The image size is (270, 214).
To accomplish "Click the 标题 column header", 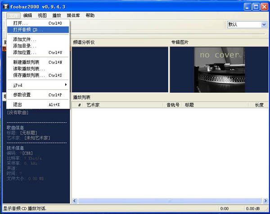I will click(215, 105).
